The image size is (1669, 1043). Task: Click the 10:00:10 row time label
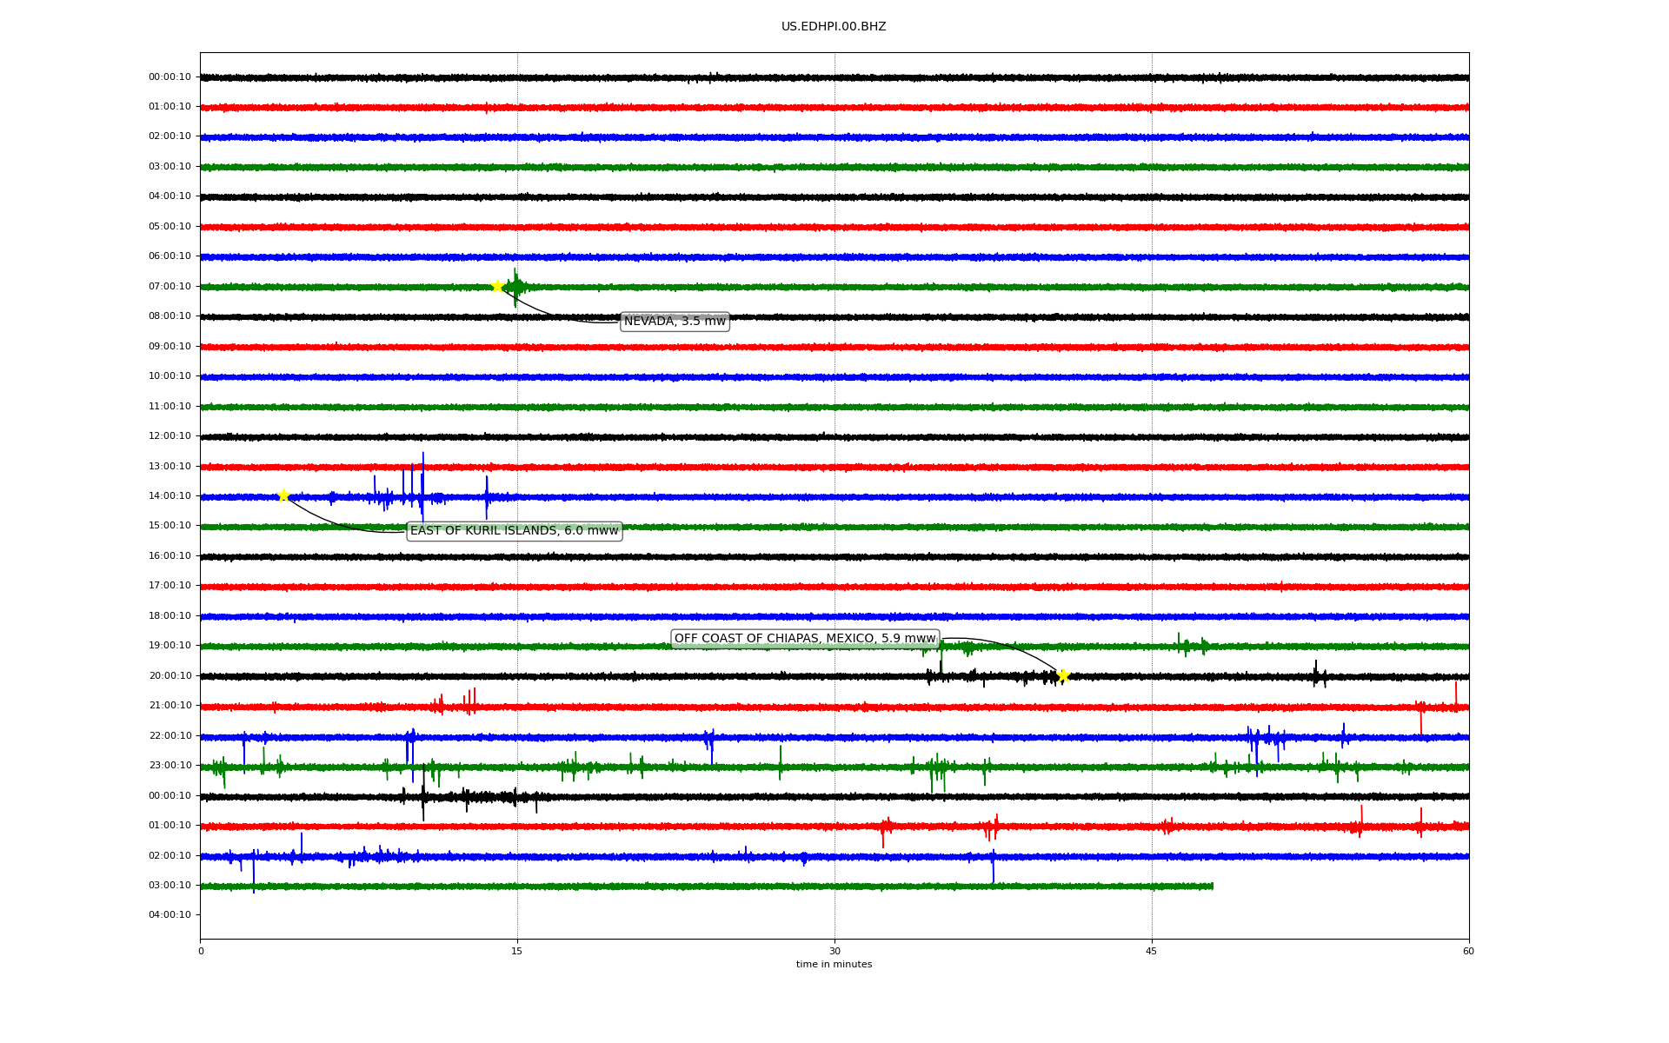(x=170, y=376)
